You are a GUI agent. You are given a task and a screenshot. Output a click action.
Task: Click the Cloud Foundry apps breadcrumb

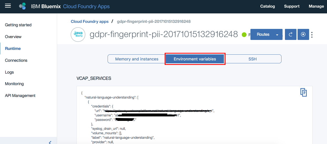90,22
